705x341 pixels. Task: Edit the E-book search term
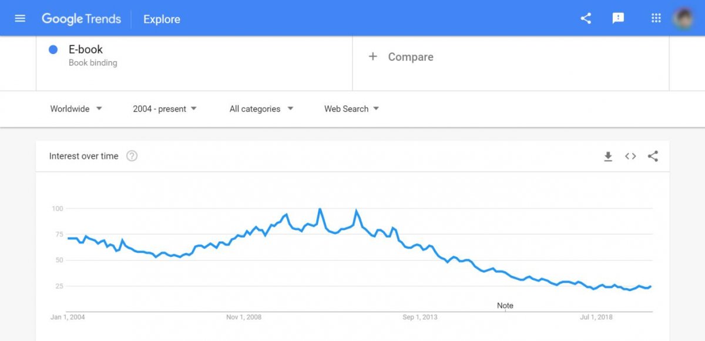(x=86, y=50)
